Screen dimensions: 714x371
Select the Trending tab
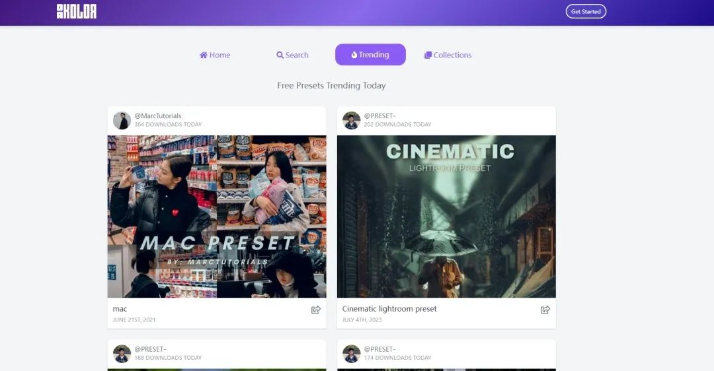tap(370, 55)
